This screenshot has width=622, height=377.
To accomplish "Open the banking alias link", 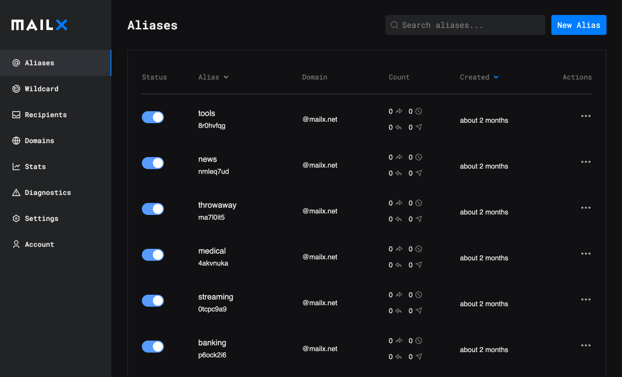I will click(x=212, y=343).
